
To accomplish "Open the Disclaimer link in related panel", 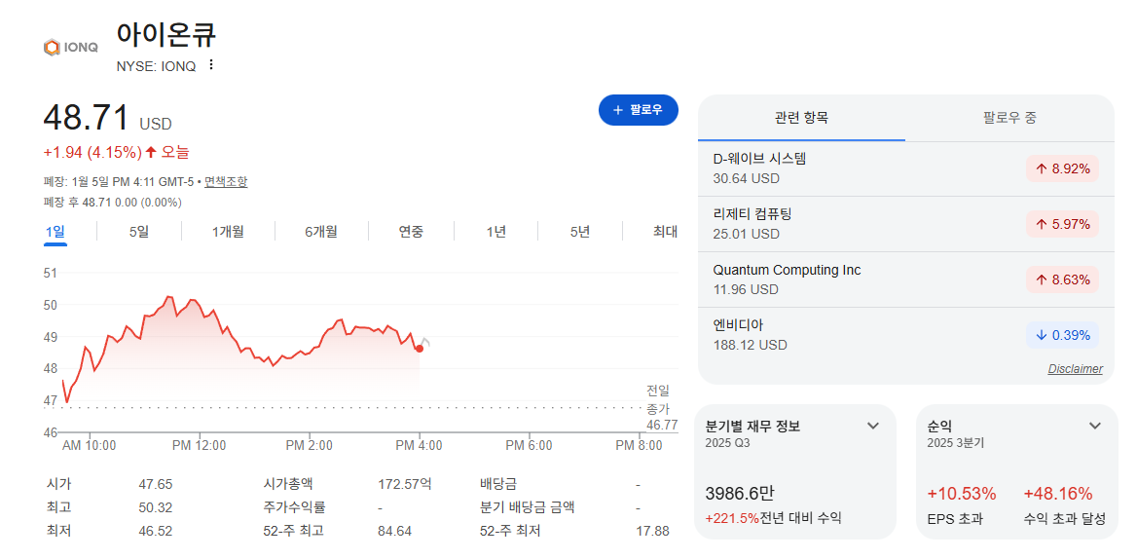I will [x=1075, y=369].
